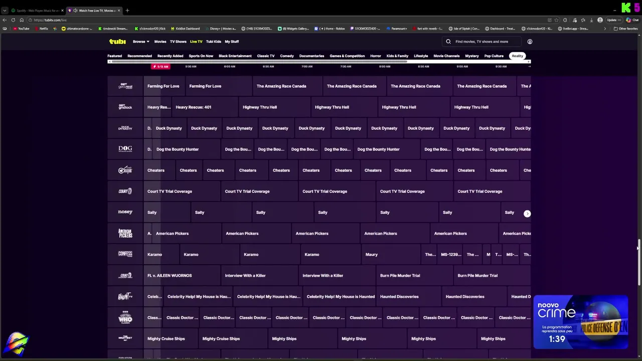Viewport: 642px width, 361px height.
Task: Open a new browser tab
Action: (x=127, y=11)
